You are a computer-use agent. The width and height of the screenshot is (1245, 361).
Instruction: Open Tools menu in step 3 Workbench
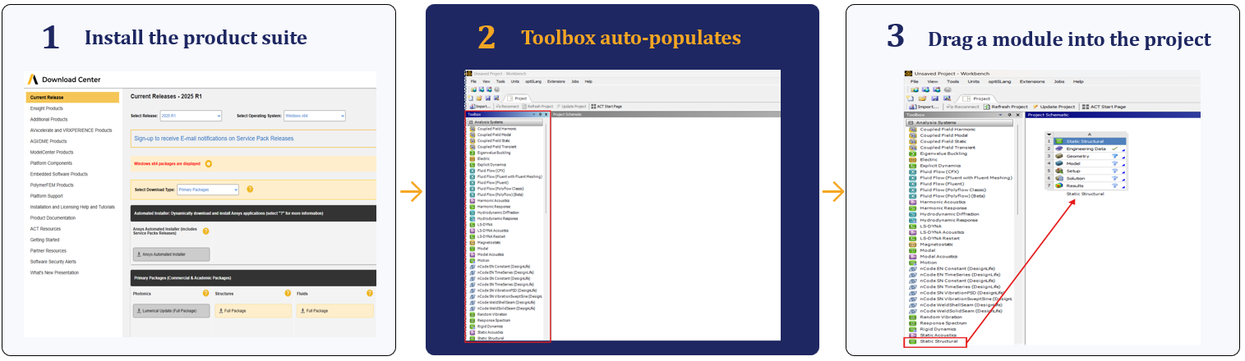point(952,81)
